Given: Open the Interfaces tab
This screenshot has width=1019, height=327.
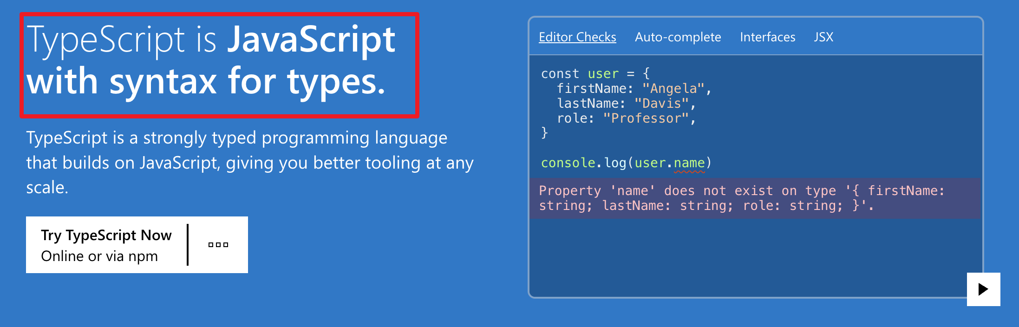Looking at the screenshot, I should click(x=767, y=37).
